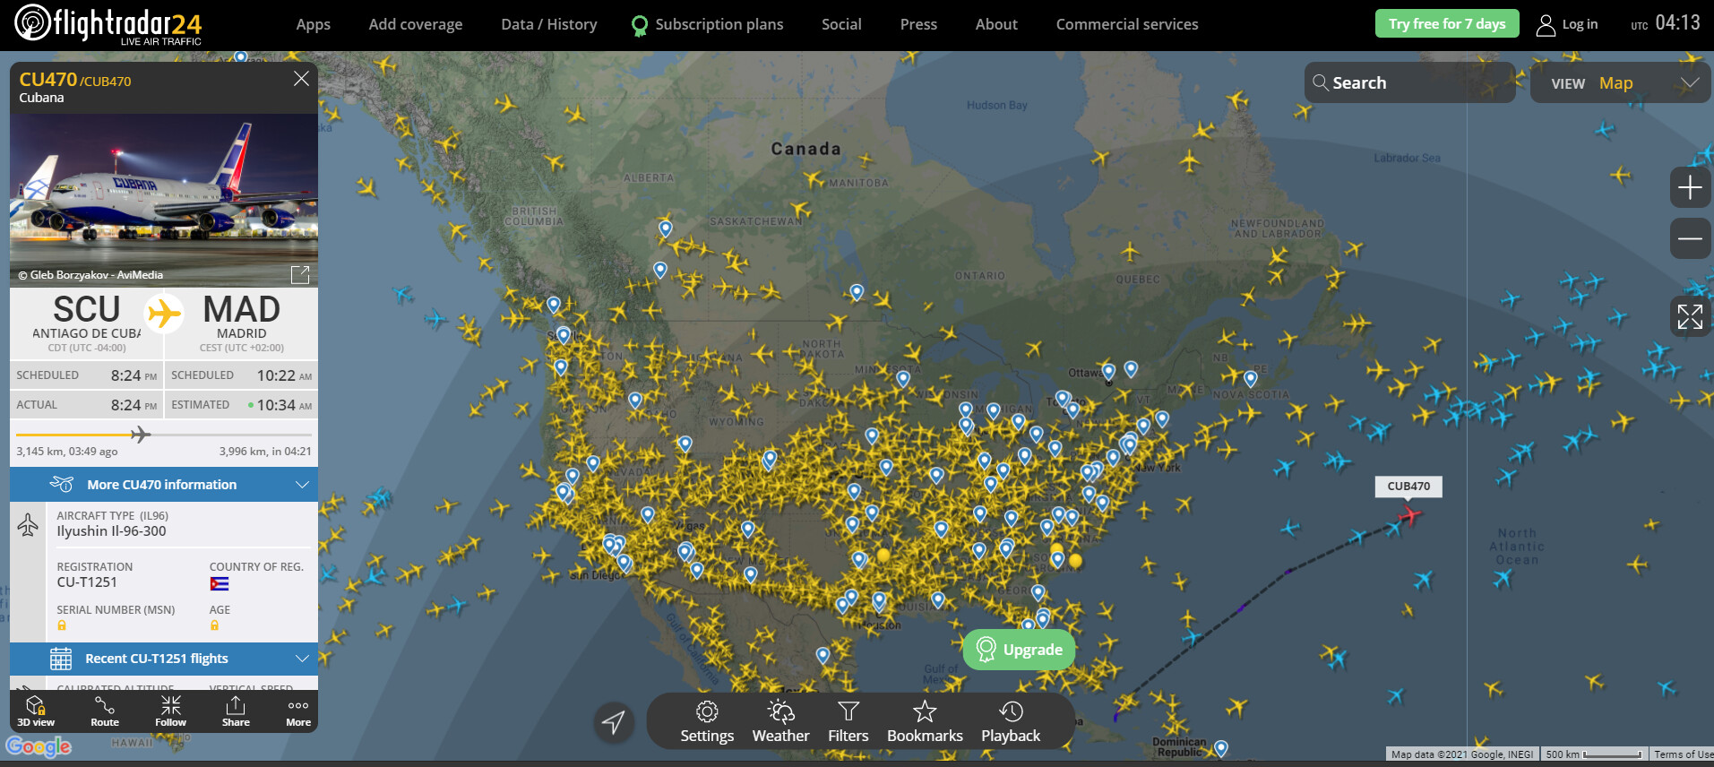Click the Terms of Use link
Viewport: 1714px width, 767px height.
click(1683, 754)
